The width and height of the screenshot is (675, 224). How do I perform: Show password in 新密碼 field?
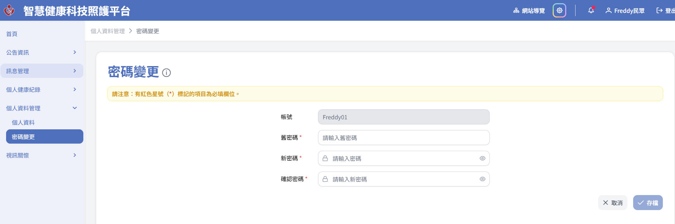(x=482, y=158)
